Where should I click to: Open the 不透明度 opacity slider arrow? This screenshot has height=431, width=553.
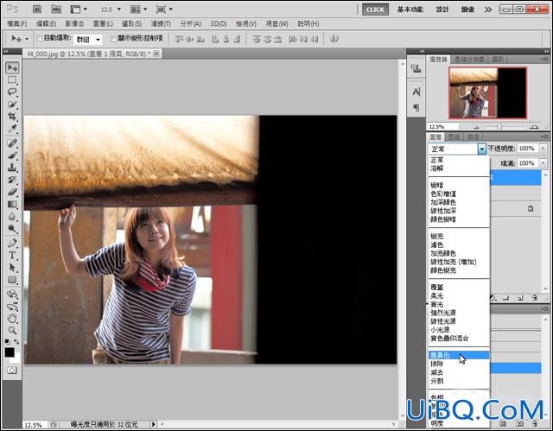click(x=543, y=149)
